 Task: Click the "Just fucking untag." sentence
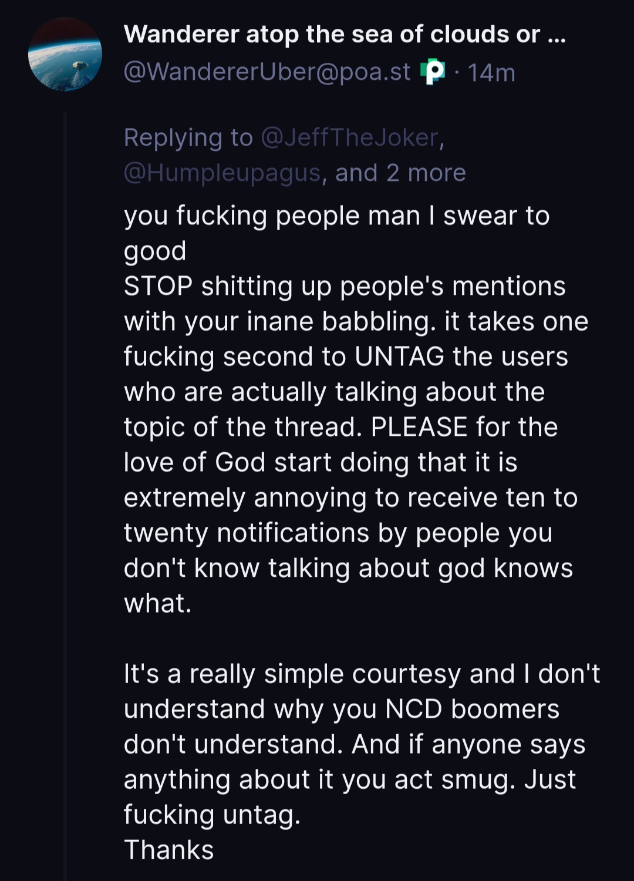pyautogui.click(x=211, y=815)
